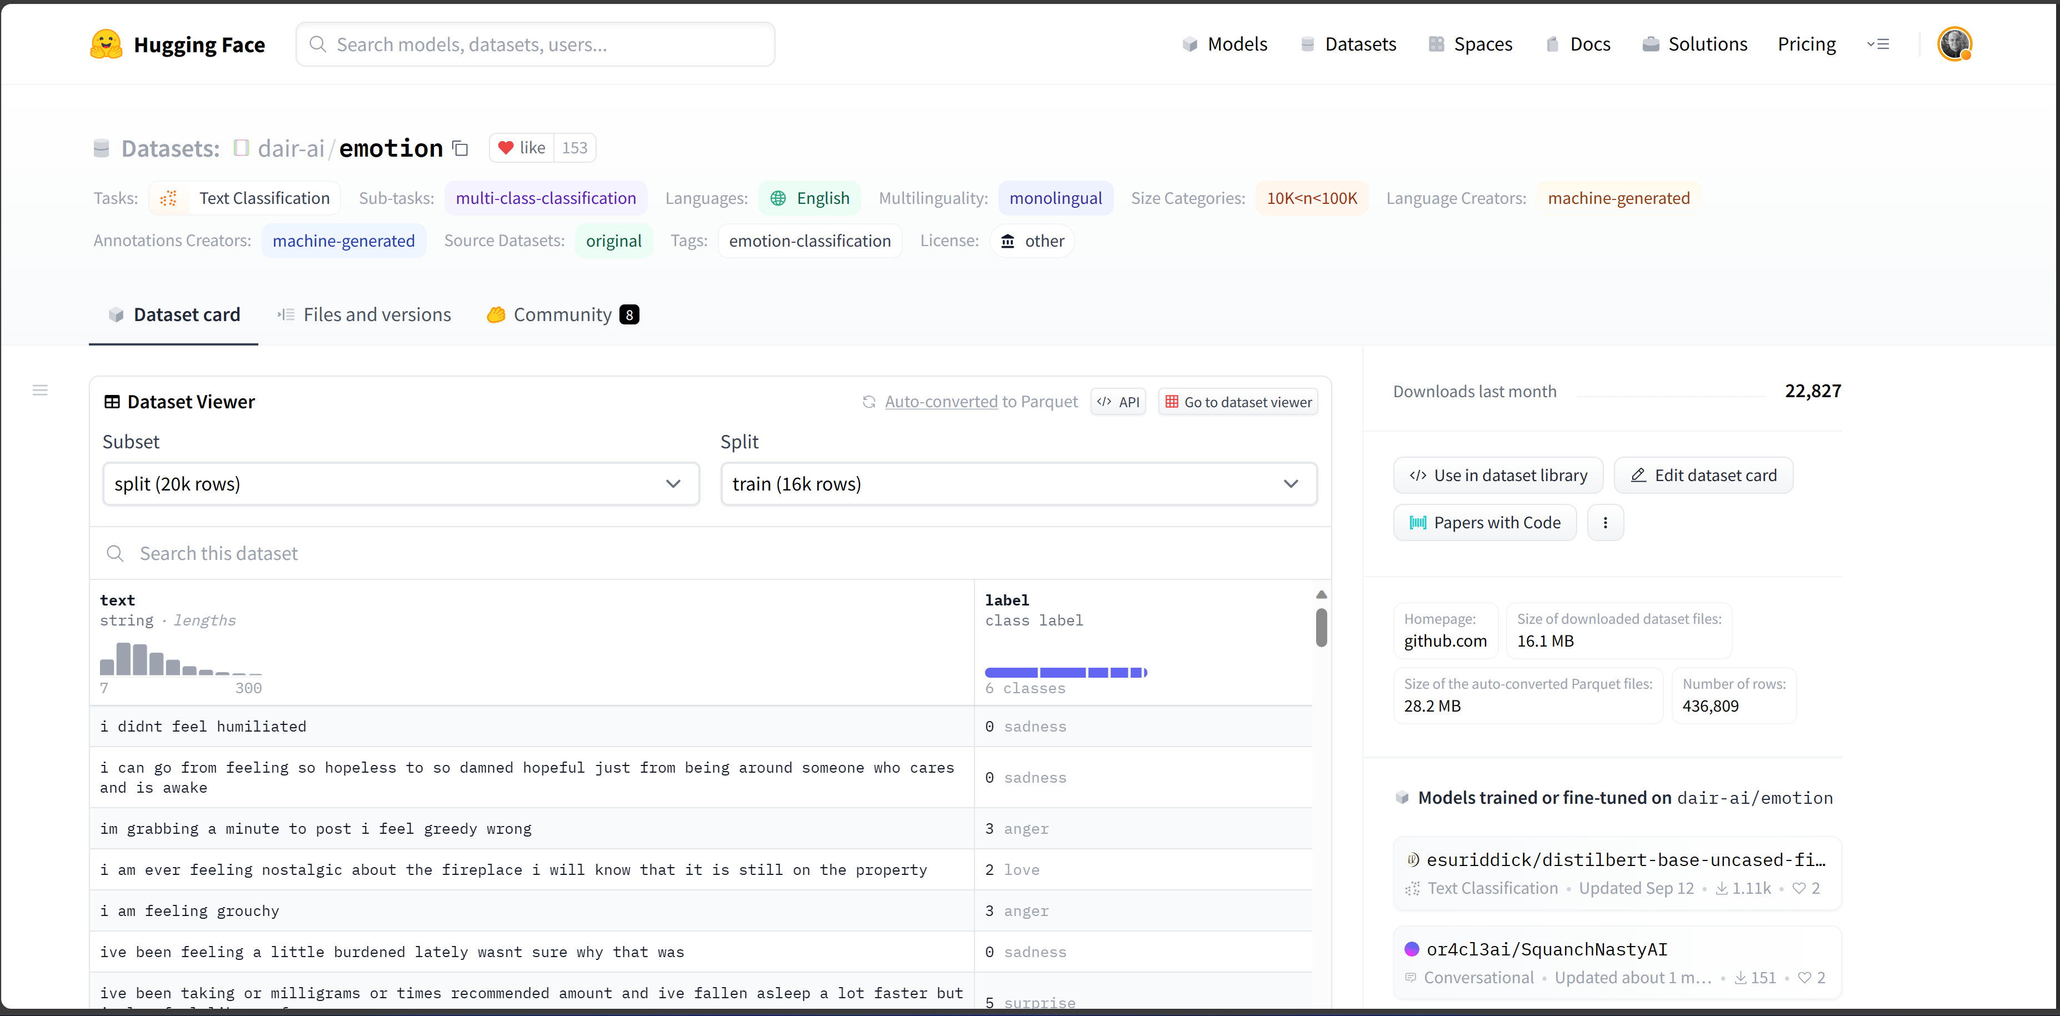Screen dimensions: 2060x1016
Task: Click the text column header
Action: tap(118, 599)
